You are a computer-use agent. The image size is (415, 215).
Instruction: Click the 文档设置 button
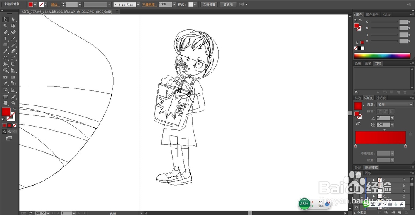pyautogui.click(x=209, y=5)
